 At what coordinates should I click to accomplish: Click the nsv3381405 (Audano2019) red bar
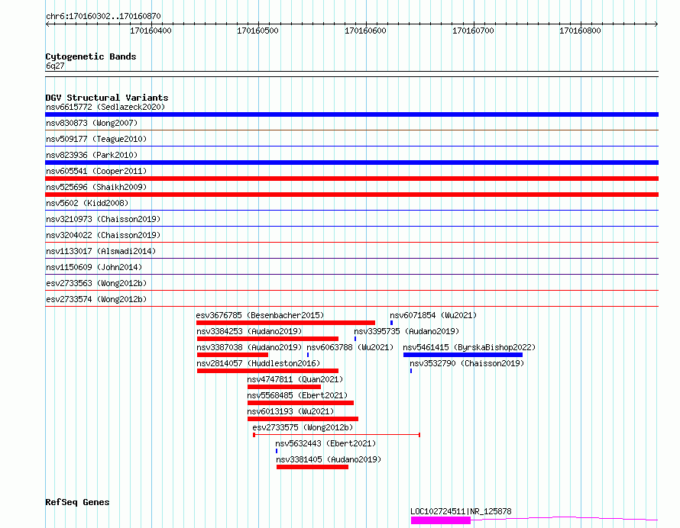pyautogui.click(x=312, y=467)
